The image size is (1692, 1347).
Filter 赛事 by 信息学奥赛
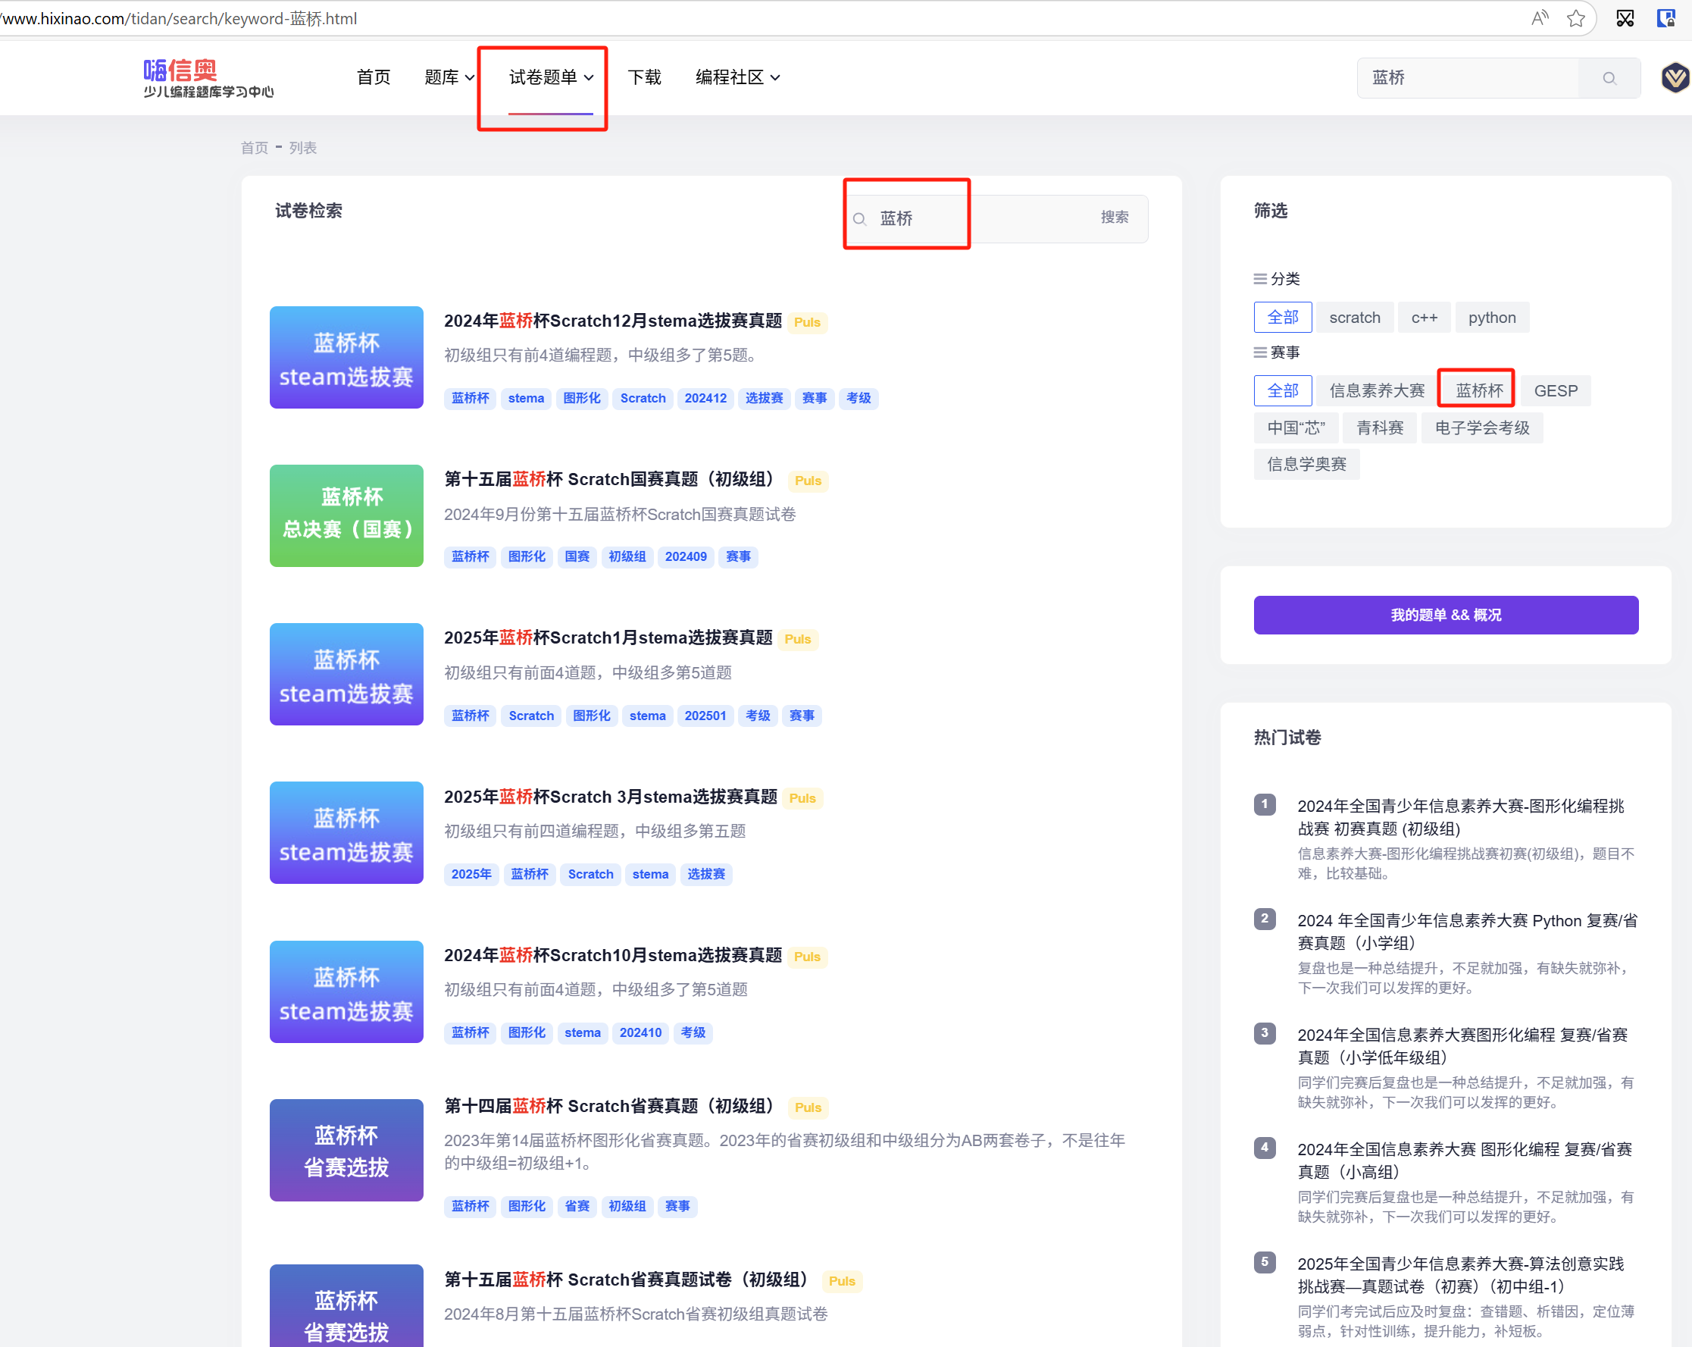coord(1306,464)
